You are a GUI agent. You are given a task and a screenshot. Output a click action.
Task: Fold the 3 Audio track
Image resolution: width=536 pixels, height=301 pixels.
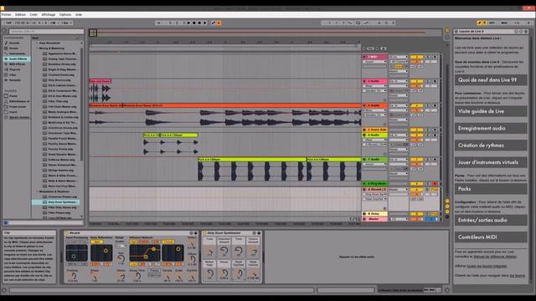pyautogui.click(x=364, y=106)
